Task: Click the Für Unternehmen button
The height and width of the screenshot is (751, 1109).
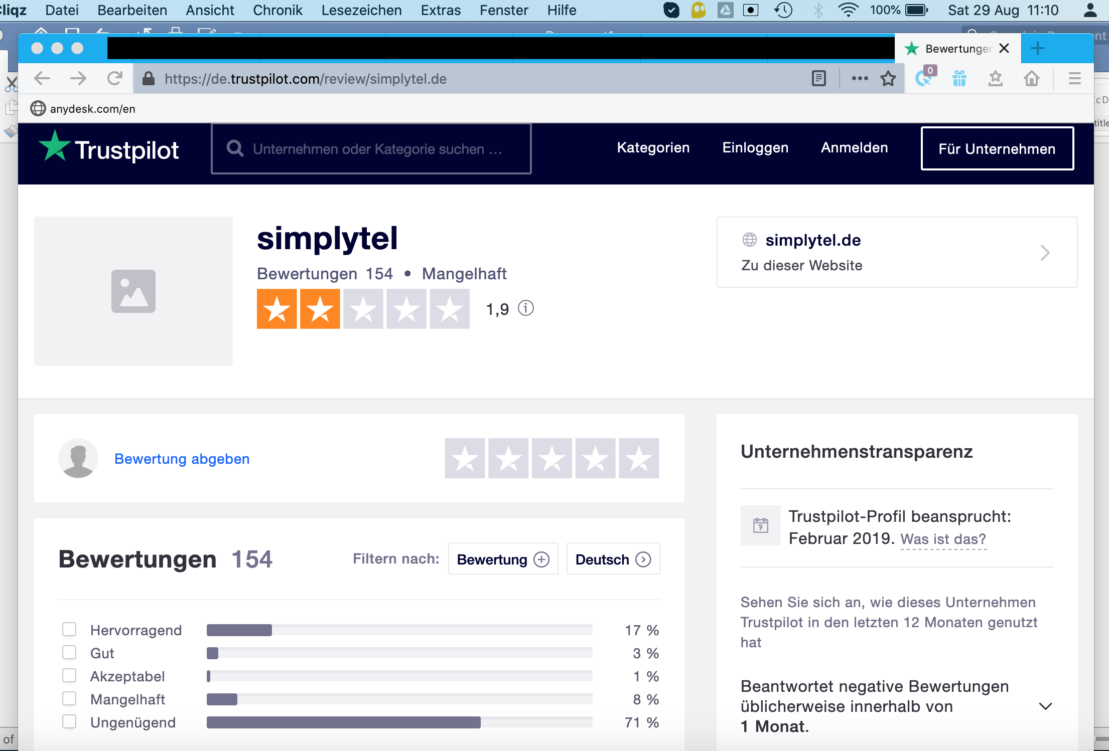Action: point(997,148)
